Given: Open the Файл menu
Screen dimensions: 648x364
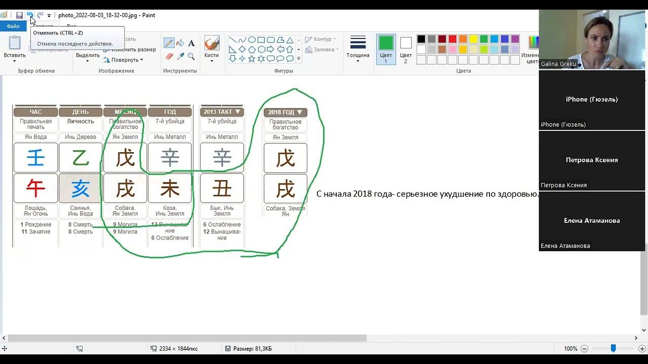Looking at the screenshot, I should (x=13, y=26).
